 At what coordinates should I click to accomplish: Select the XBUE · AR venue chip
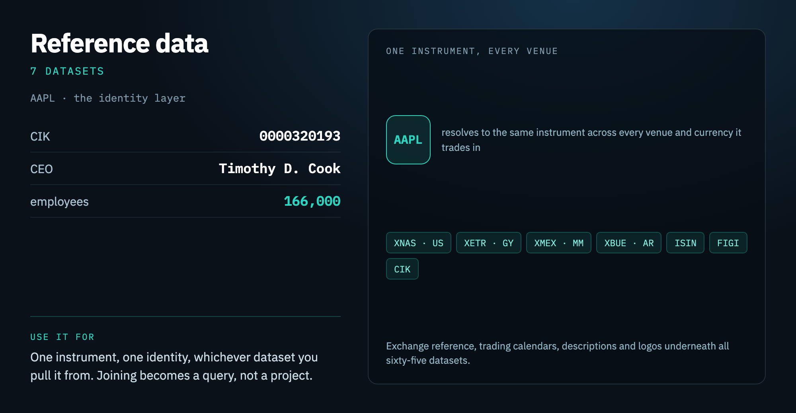(x=628, y=243)
